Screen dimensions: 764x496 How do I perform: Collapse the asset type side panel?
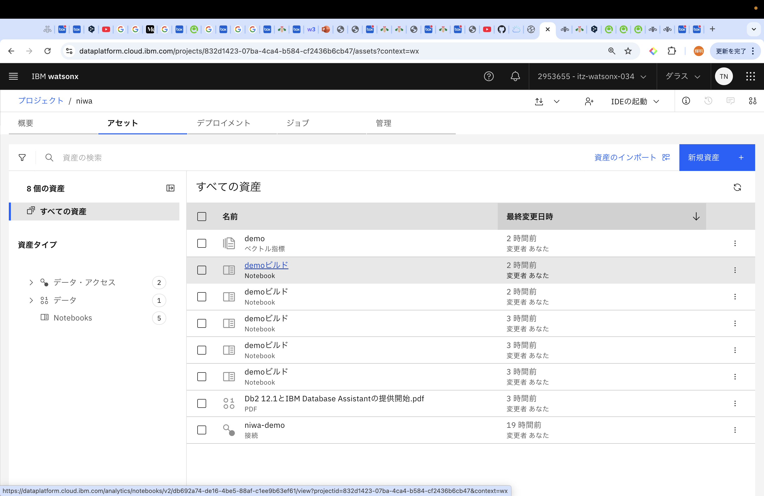click(171, 188)
